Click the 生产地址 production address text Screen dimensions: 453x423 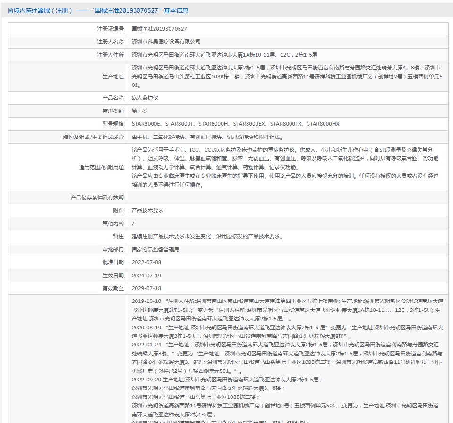click(287, 77)
